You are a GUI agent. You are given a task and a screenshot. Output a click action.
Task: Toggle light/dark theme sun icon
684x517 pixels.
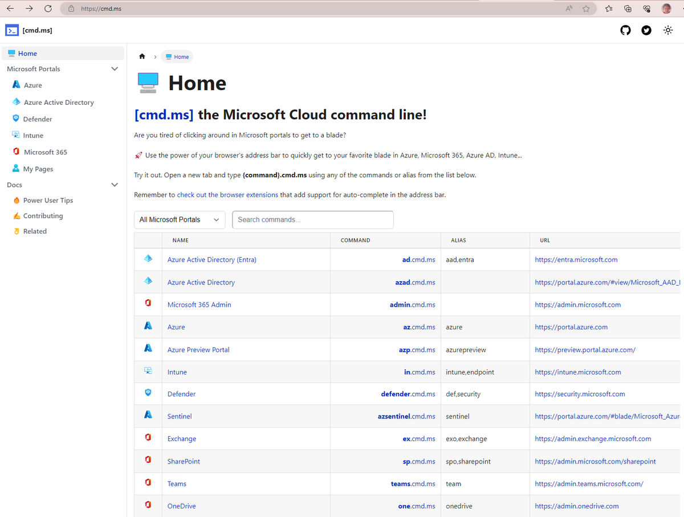pos(668,30)
